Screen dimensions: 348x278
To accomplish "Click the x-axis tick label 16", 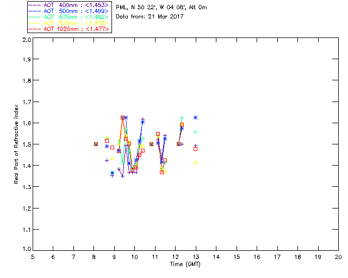I will pos(257,257).
